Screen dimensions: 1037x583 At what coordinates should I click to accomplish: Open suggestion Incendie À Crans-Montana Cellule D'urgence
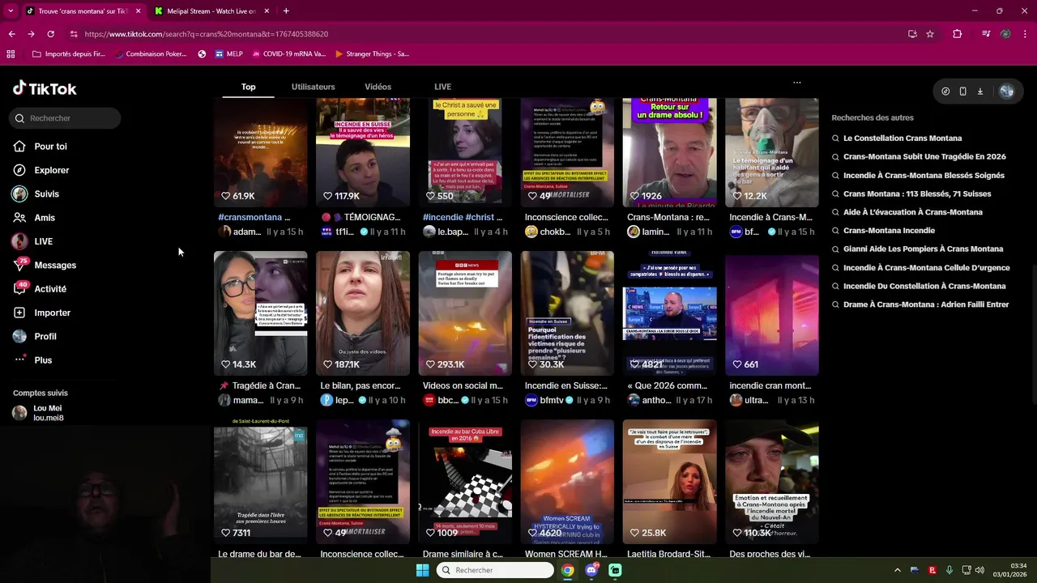tap(927, 268)
